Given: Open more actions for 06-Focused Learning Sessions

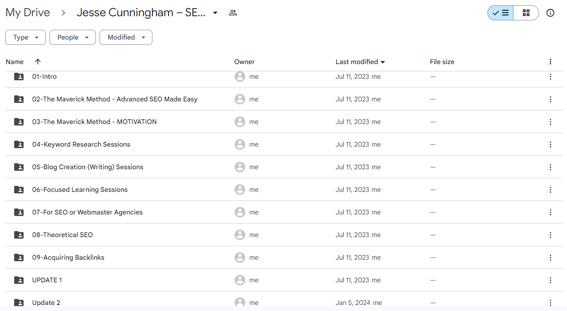Looking at the screenshot, I should pos(550,190).
